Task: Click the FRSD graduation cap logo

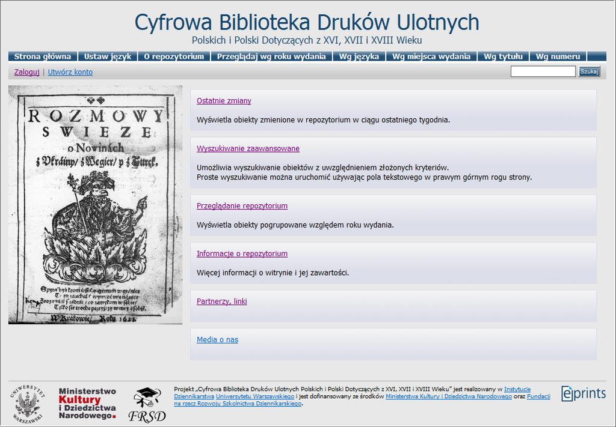Action: (x=147, y=405)
